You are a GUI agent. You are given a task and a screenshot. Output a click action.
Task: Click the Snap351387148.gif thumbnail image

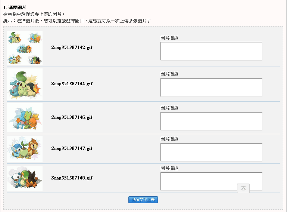pyautogui.click(x=25, y=178)
